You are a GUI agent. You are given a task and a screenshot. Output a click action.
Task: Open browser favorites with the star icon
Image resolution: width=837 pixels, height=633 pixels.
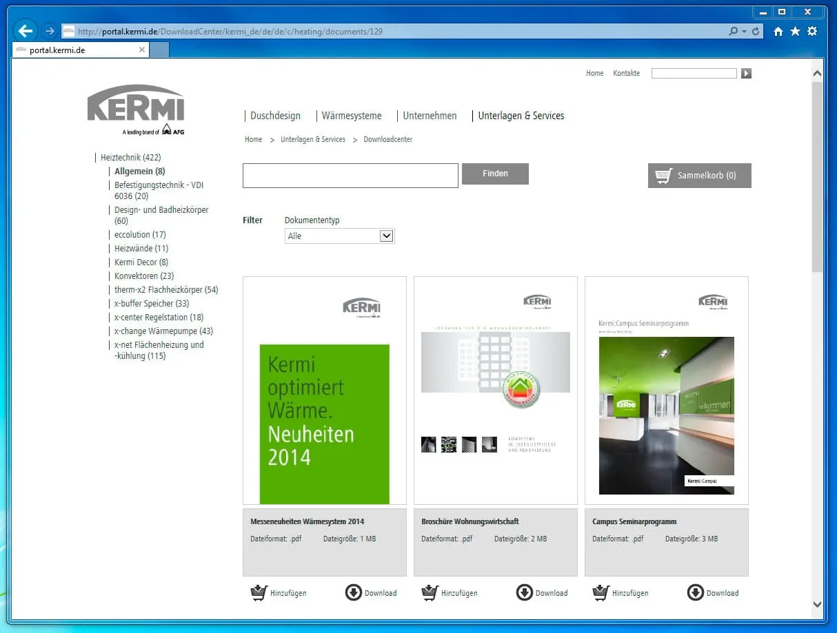(794, 31)
